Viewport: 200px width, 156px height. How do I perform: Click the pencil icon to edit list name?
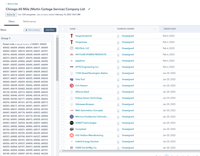pyautogui.click(x=89, y=9)
